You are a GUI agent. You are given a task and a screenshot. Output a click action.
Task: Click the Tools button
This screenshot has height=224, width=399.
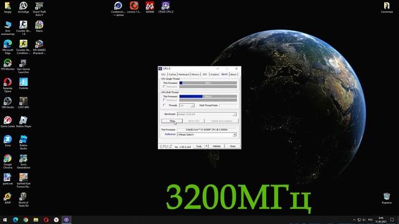pos(199,146)
